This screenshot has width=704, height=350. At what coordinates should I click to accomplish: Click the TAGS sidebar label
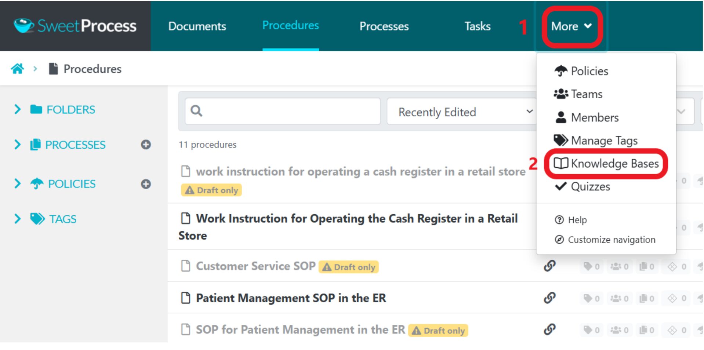click(63, 219)
